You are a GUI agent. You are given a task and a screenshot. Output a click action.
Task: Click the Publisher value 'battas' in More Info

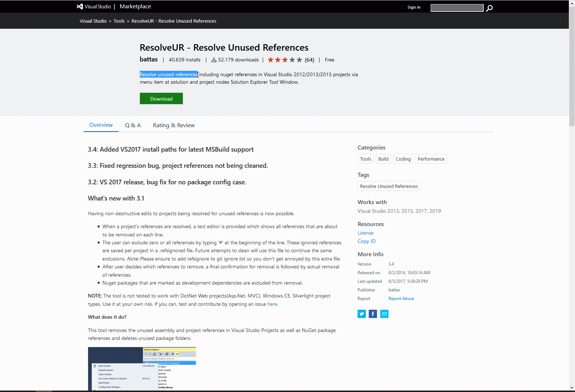click(x=394, y=290)
